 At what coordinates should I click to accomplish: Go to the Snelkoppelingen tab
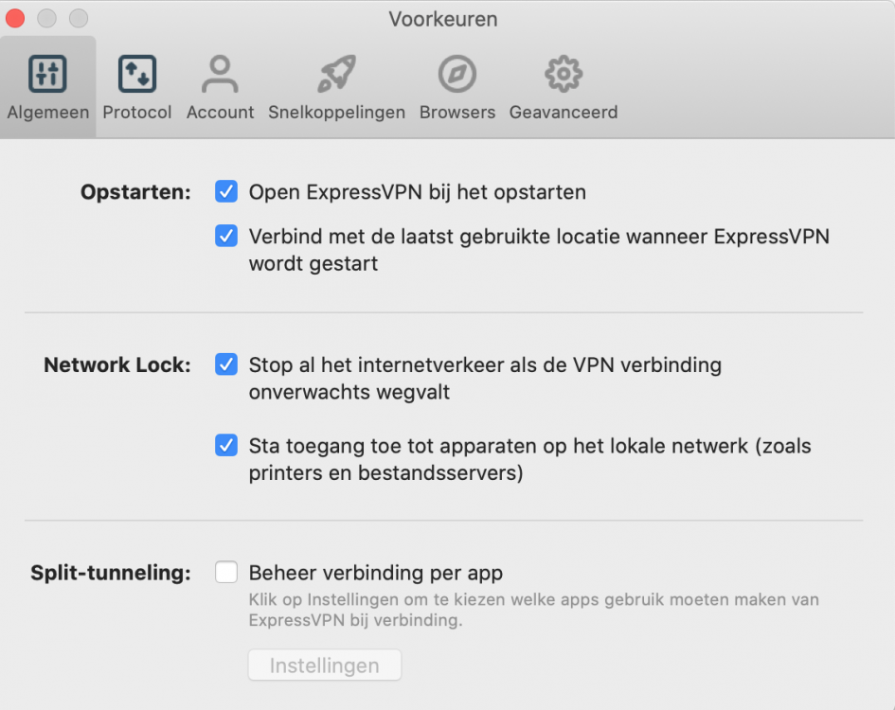point(336,85)
